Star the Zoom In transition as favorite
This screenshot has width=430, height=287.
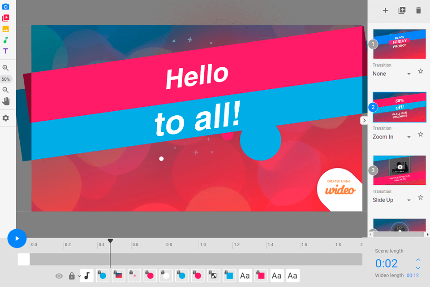pyautogui.click(x=420, y=134)
